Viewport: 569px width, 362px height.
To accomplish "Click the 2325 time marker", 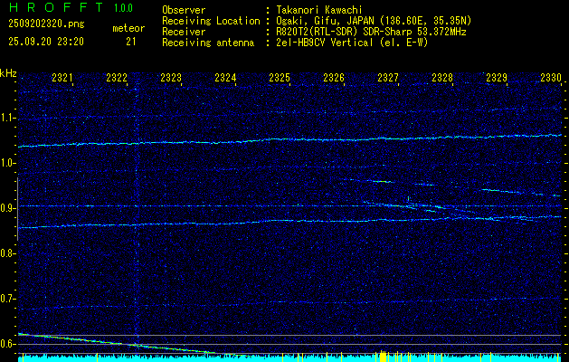I will click(x=280, y=77).
